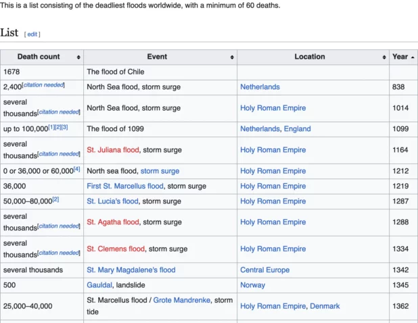Click citation needed note in 838 row
The width and height of the screenshot is (418, 323).
coord(44,85)
